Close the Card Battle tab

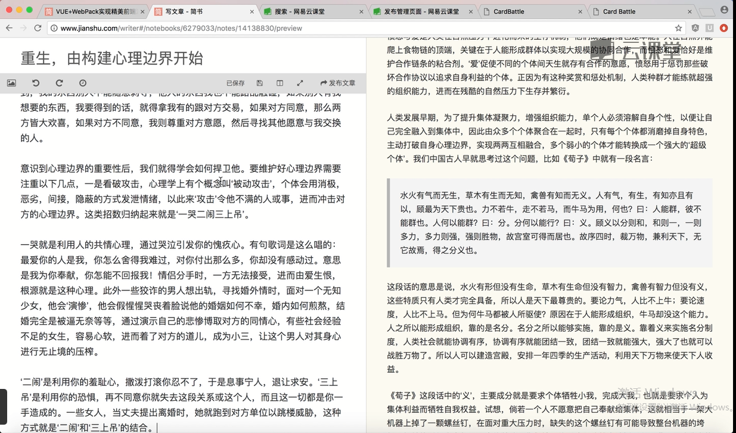[x=690, y=11]
